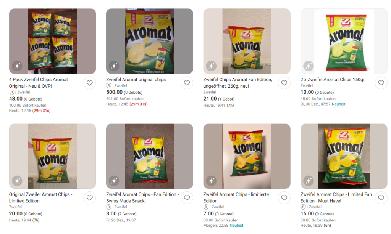Open similar items via sparkle icon on 2 x 150gr listing
Image resolution: width=391 pixels, height=234 pixels.
click(309, 66)
